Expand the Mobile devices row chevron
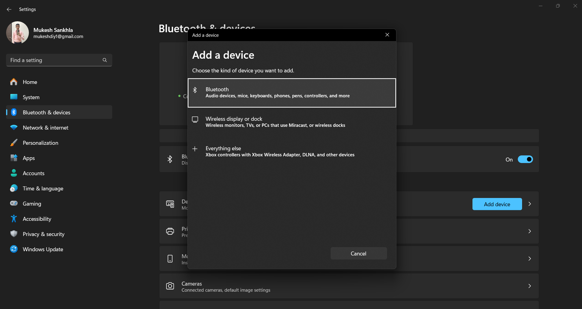This screenshot has height=309, width=582. [x=530, y=259]
